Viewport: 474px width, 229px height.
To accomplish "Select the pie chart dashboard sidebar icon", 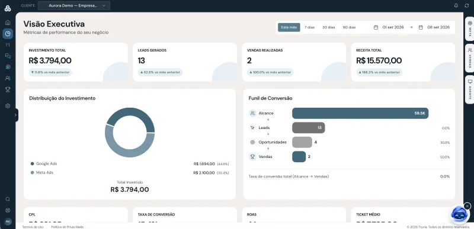I will pos(8,34).
